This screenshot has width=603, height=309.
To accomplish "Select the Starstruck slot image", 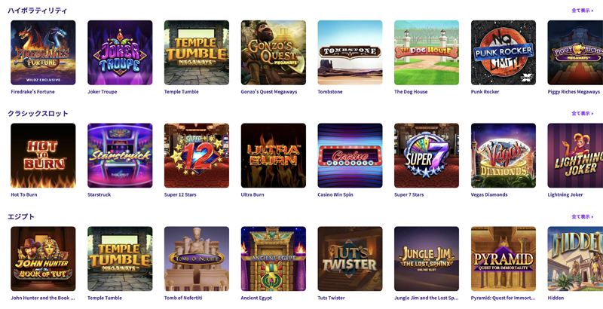I will click(x=120, y=156).
